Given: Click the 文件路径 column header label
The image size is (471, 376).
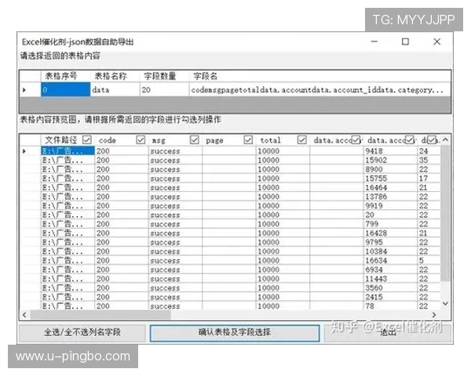Looking at the screenshot, I should [x=61, y=140].
